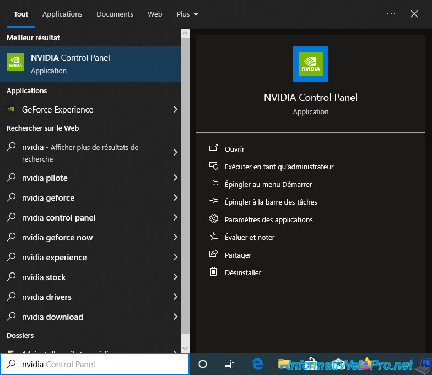
Task: Select the GeForce Experience application result
Action: click(x=90, y=109)
